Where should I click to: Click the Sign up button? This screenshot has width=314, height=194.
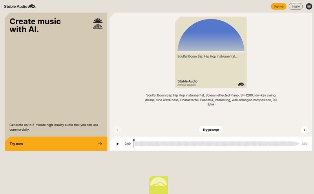[x=279, y=6]
